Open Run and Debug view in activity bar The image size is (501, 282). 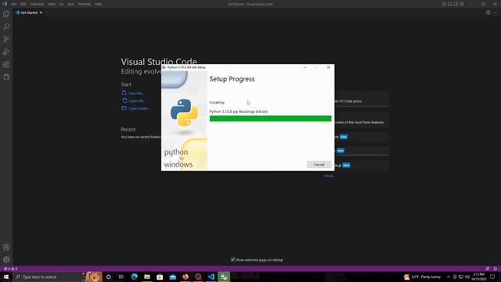click(6, 52)
